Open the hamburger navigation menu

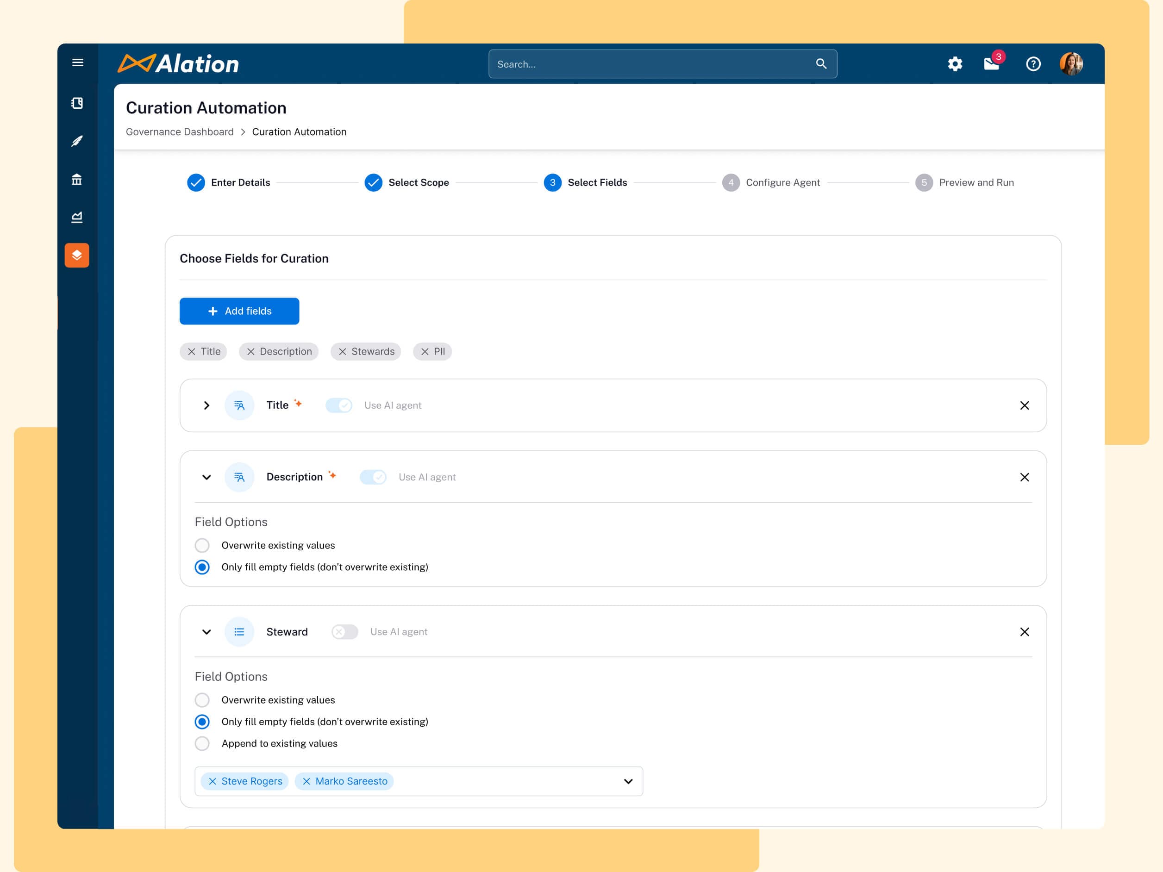(x=77, y=62)
